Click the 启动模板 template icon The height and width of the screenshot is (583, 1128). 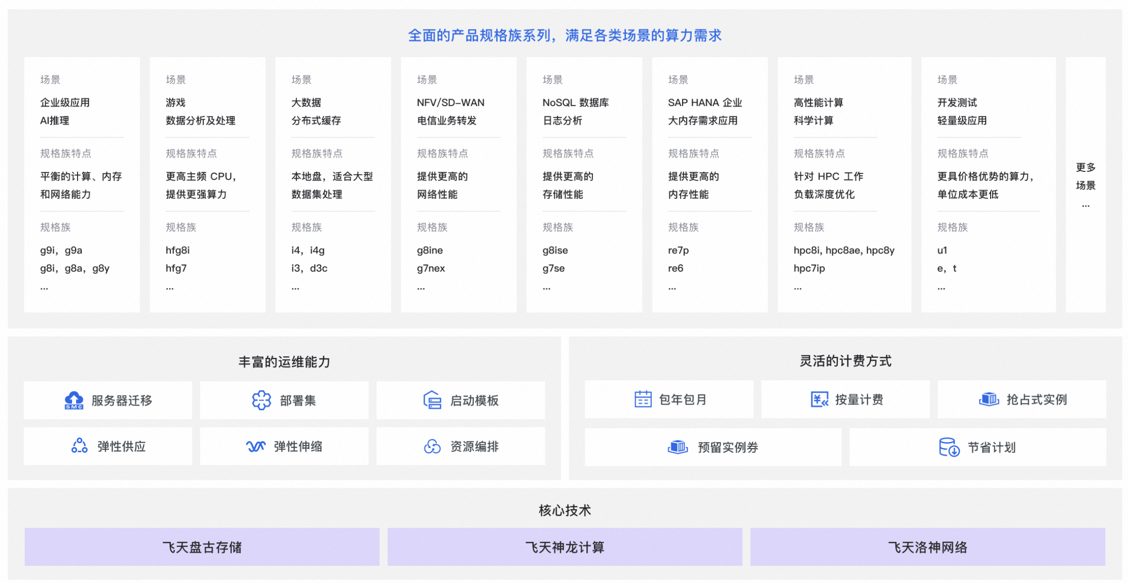coord(432,400)
